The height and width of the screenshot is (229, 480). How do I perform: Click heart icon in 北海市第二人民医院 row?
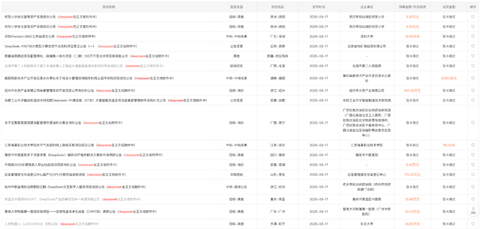pos(472,66)
